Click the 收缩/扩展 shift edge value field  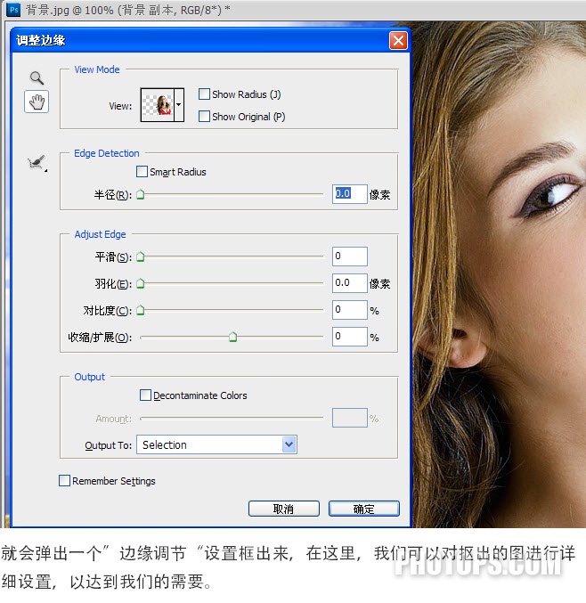click(x=349, y=337)
